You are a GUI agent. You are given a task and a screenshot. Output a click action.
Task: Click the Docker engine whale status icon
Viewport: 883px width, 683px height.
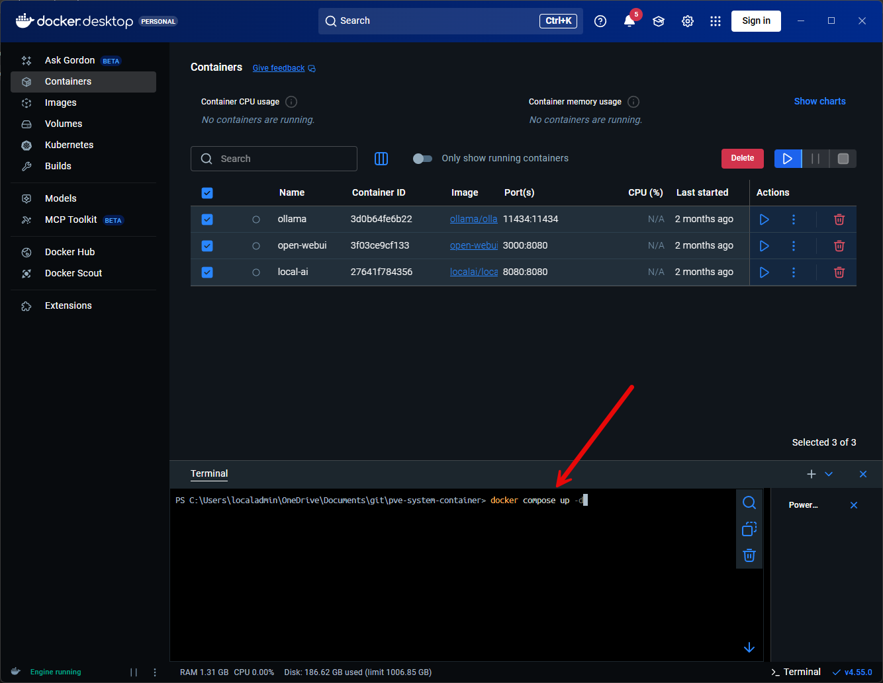click(16, 672)
